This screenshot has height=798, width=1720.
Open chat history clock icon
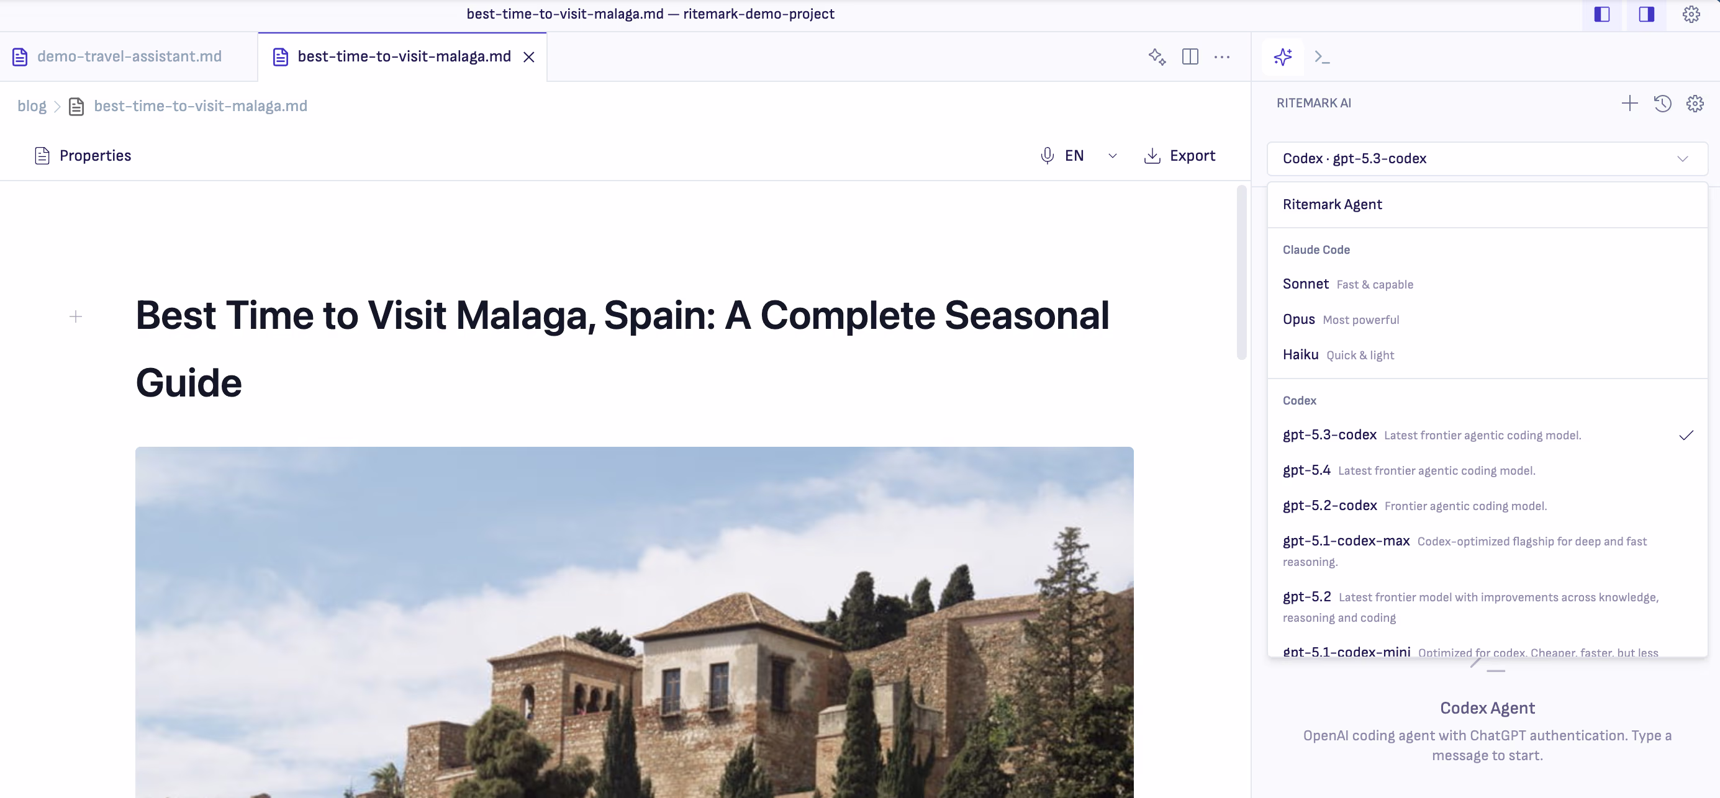[x=1662, y=103]
